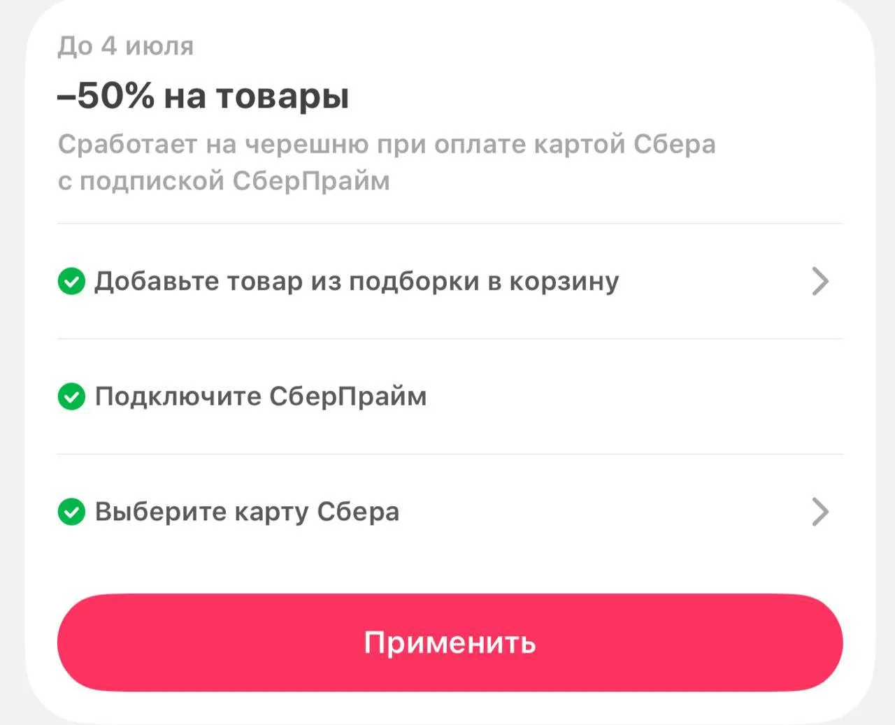Click word "Сбера" in third step row
895x725 pixels.
tap(358, 512)
